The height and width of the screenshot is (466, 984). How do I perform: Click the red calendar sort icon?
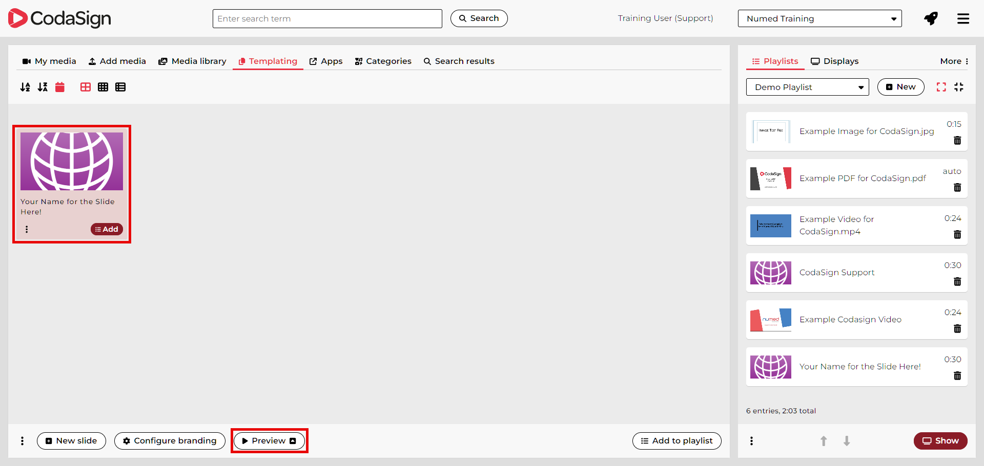coord(60,87)
